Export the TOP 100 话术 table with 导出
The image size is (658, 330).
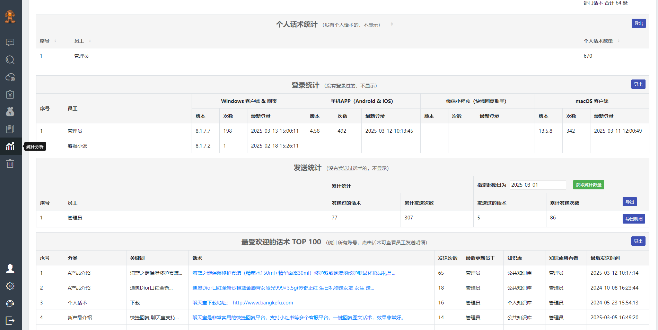[638, 241]
